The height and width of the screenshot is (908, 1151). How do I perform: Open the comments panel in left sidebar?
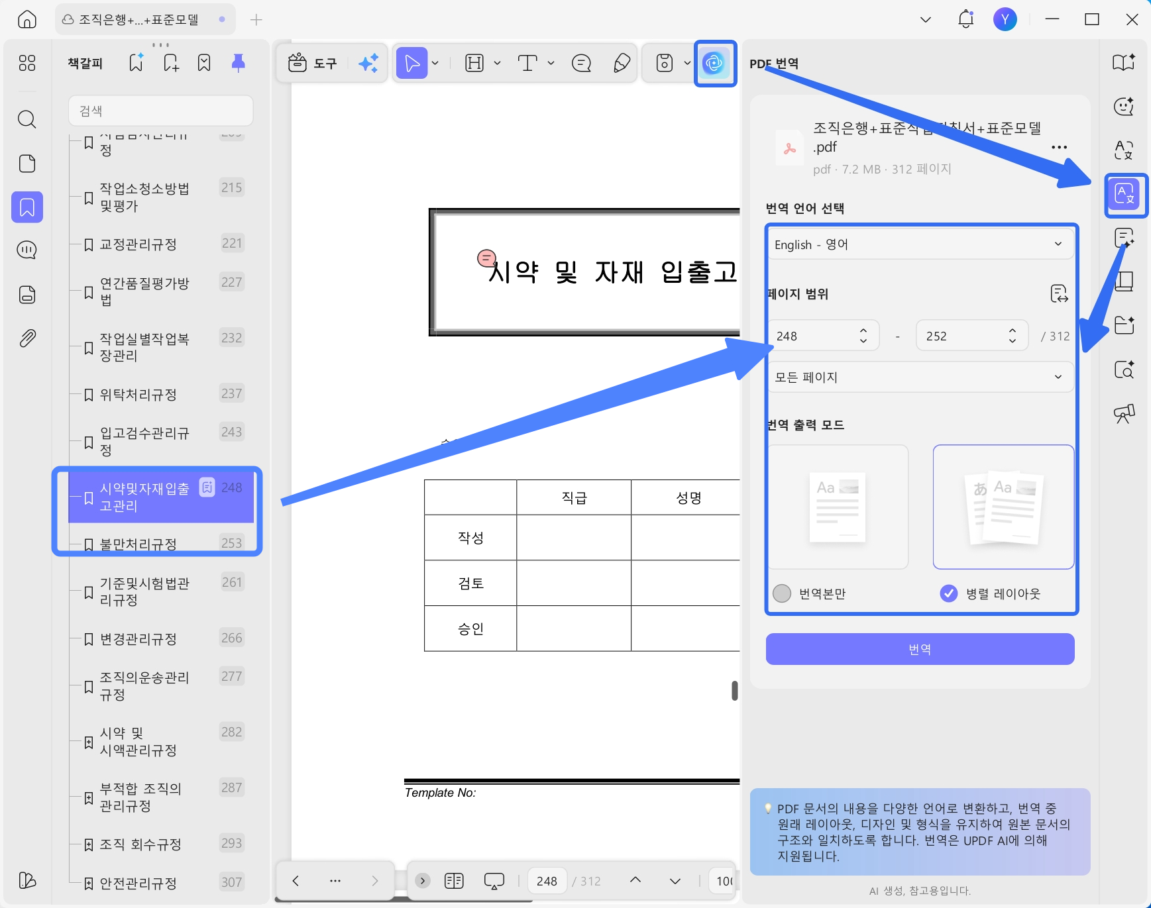coord(27,250)
